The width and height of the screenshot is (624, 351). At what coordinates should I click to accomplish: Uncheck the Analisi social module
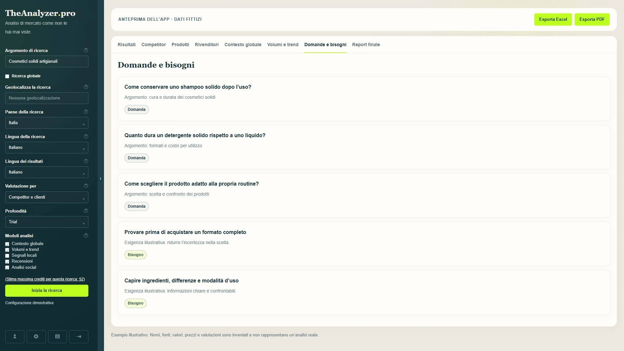(x=7, y=268)
